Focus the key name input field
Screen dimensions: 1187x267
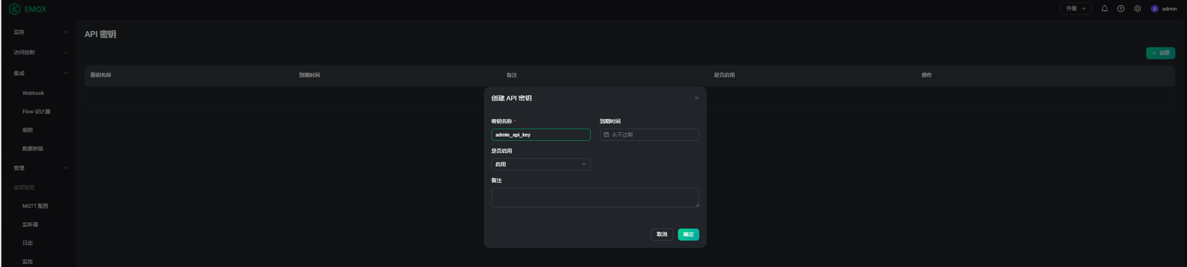tap(541, 135)
